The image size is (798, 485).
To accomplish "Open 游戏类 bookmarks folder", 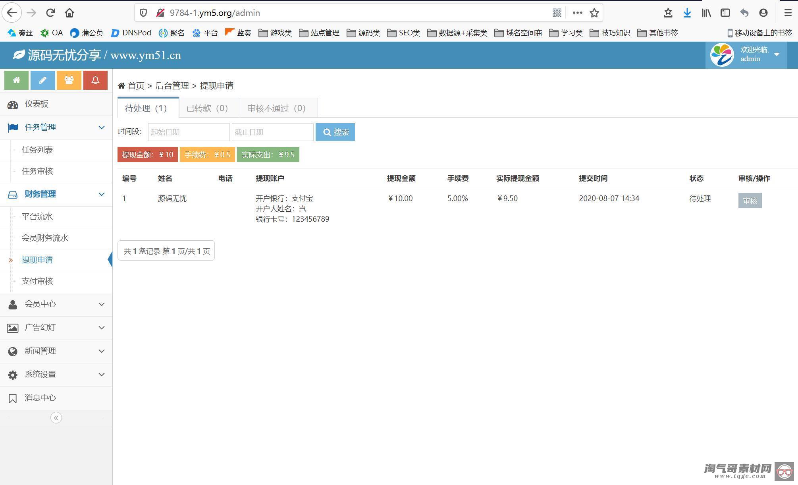I will coord(275,33).
